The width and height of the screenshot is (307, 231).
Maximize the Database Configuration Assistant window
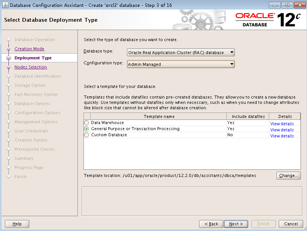point(287,5)
